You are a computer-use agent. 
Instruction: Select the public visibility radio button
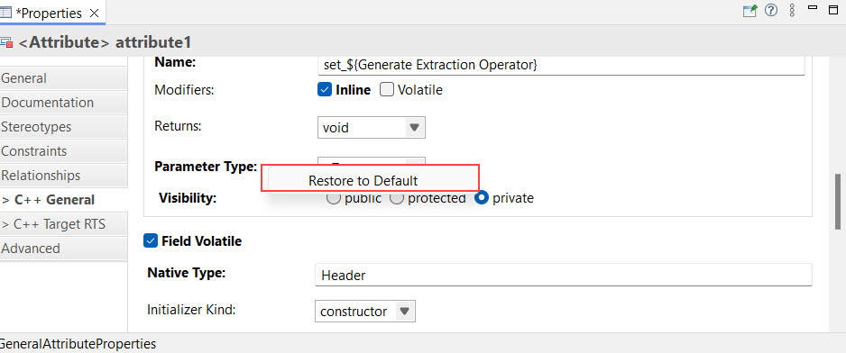[x=334, y=198]
